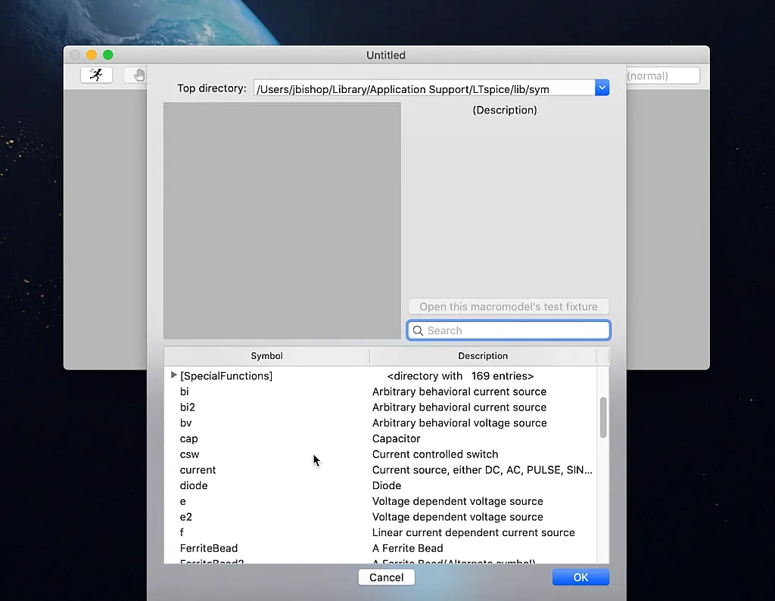
Task: Pick the FerriteBead symbol entry
Action: (209, 548)
